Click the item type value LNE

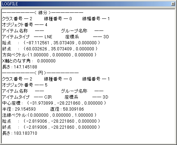[x=48, y=37]
